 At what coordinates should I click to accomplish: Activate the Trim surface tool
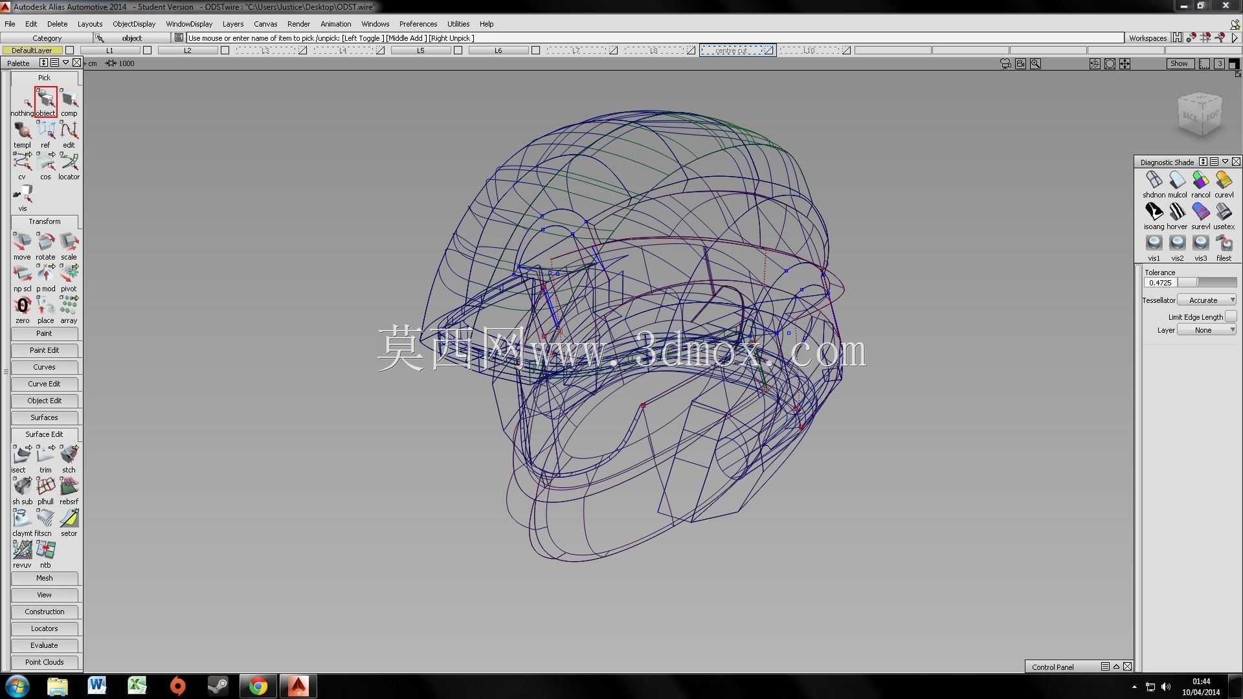(x=45, y=459)
